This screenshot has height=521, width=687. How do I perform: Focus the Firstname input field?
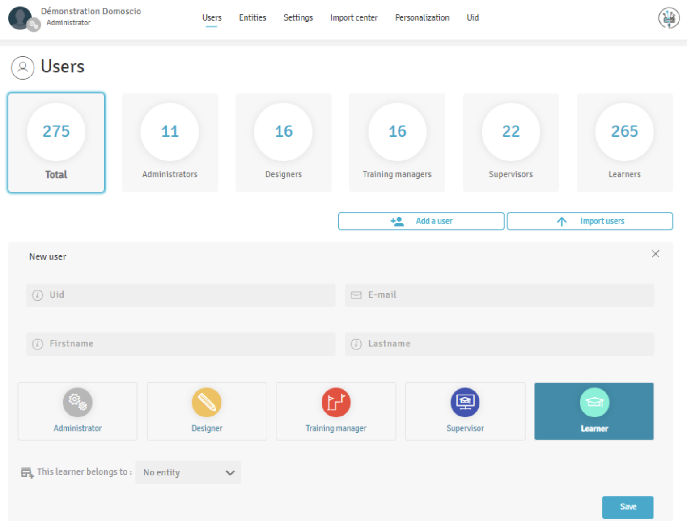(181, 344)
